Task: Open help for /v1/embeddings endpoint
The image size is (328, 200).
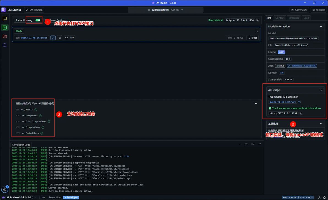Action: pyautogui.click(x=42, y=133)
